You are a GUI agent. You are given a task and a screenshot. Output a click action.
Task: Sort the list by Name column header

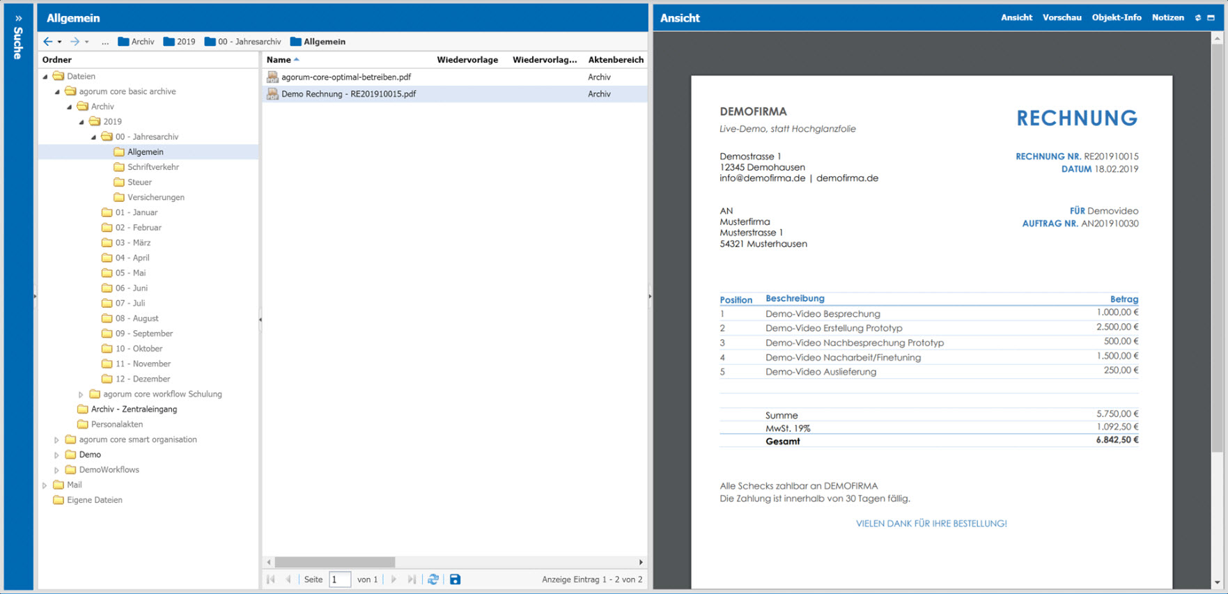tap(279, 60)
